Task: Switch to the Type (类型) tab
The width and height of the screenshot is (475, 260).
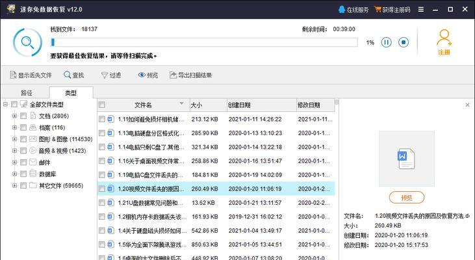Action: (71, 93)
